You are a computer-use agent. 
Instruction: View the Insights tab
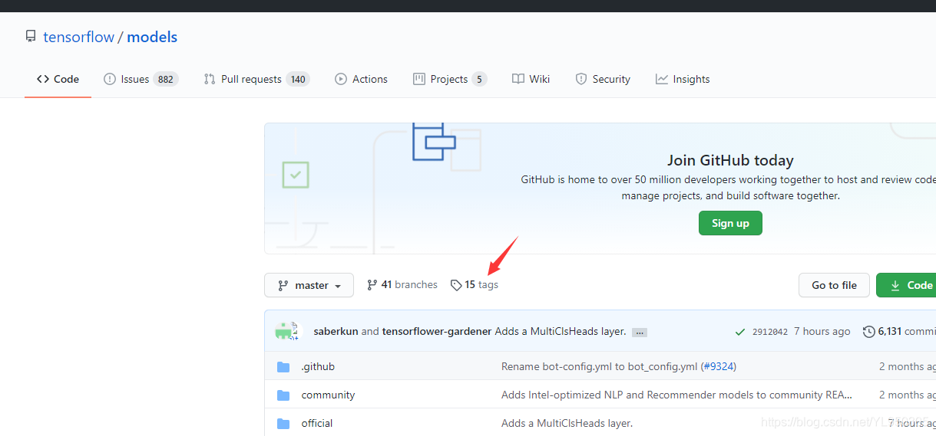point(683,79)
